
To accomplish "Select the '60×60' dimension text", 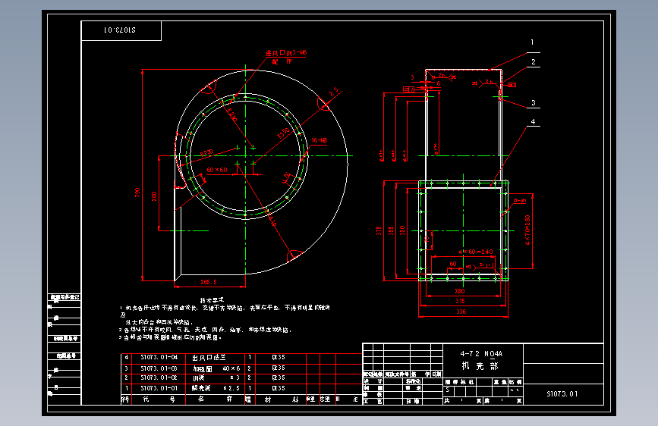I will click(x=217, y=170).
